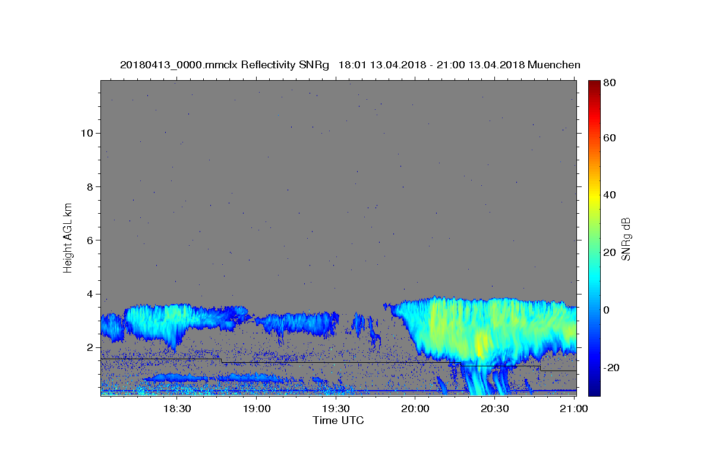This screenshot has height=475, width=713.
Task: Click the colorbar value 40
Action: point(609,195)
